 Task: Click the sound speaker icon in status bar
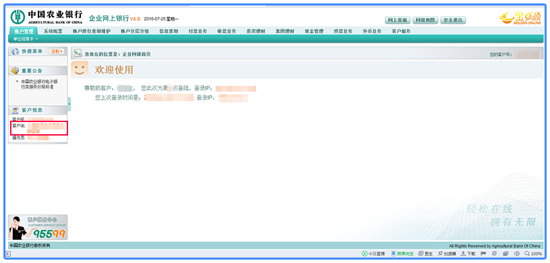point(516,254)
